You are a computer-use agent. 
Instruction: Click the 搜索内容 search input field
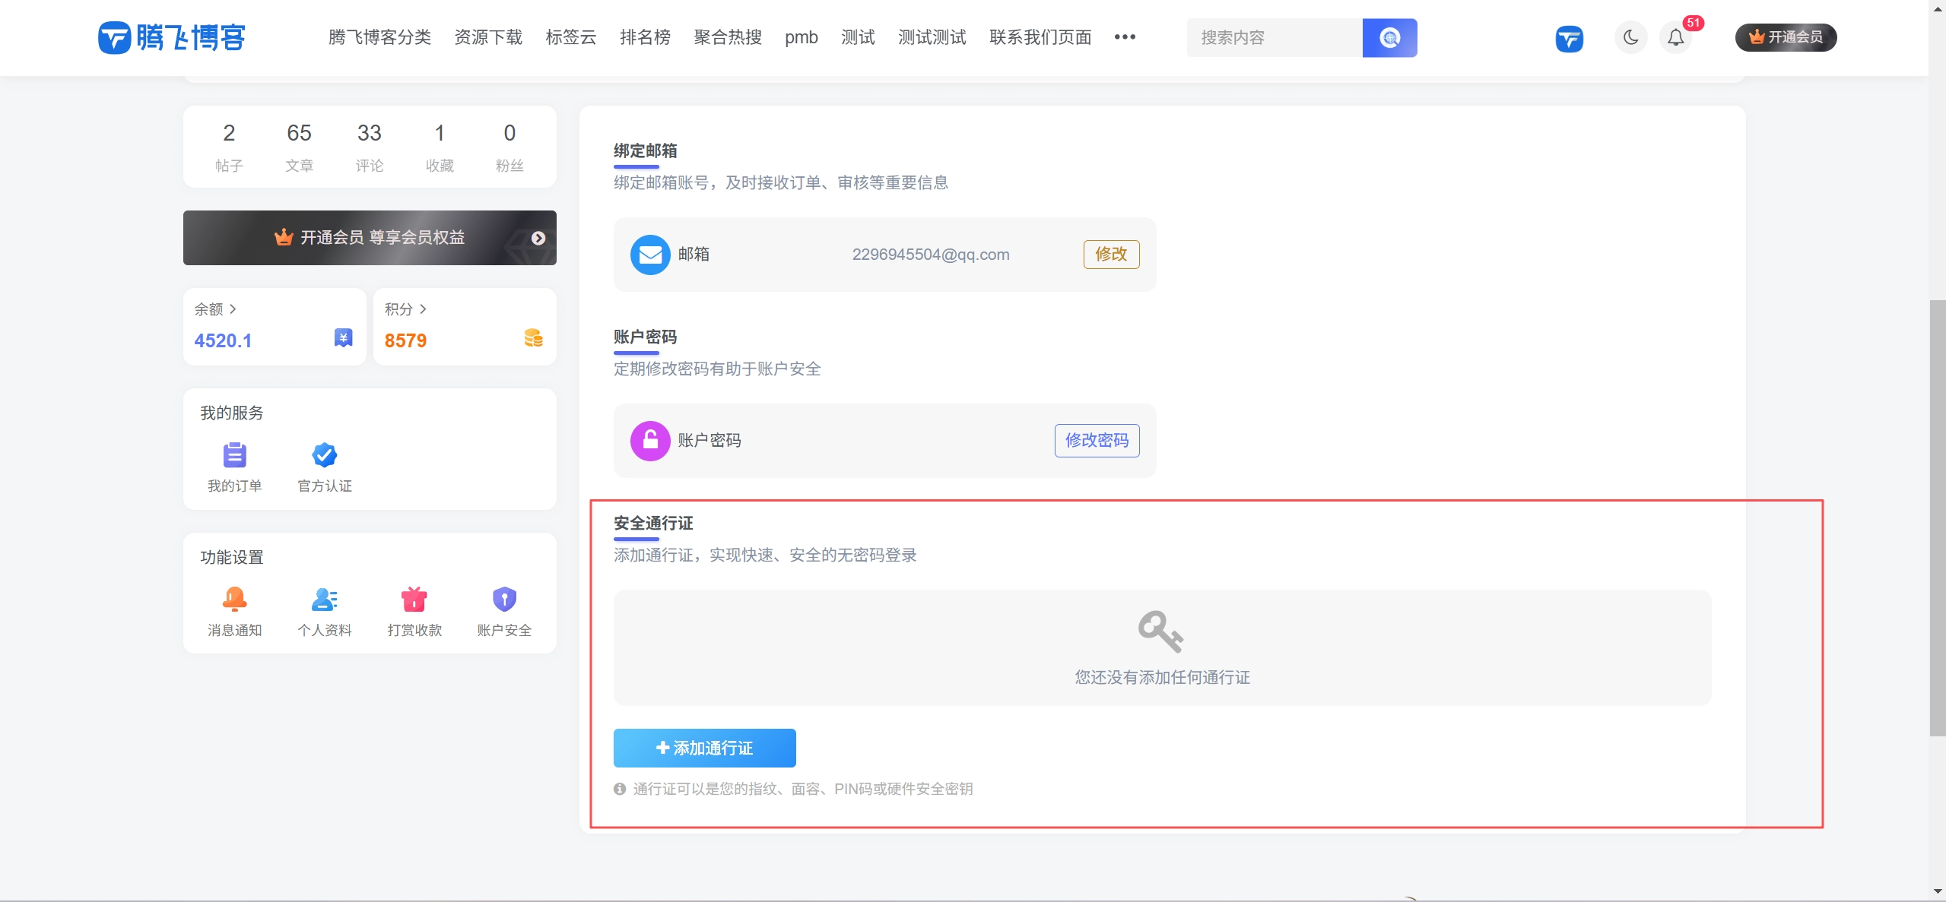tap(1274, 37)
